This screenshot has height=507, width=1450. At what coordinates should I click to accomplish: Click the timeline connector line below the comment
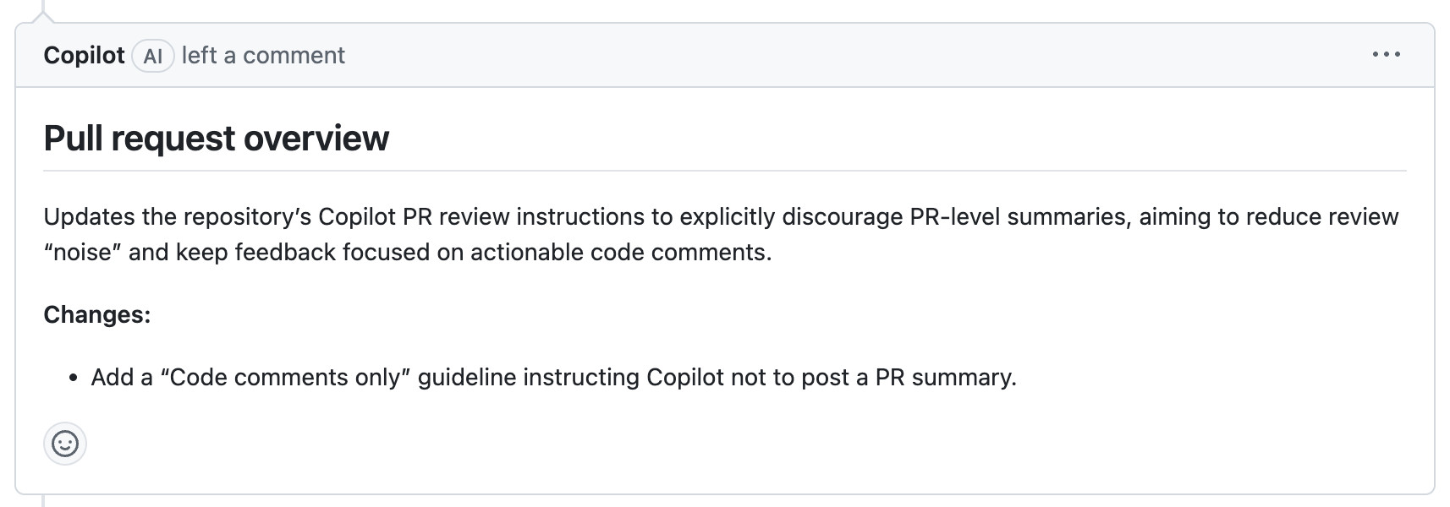point(42,501)
